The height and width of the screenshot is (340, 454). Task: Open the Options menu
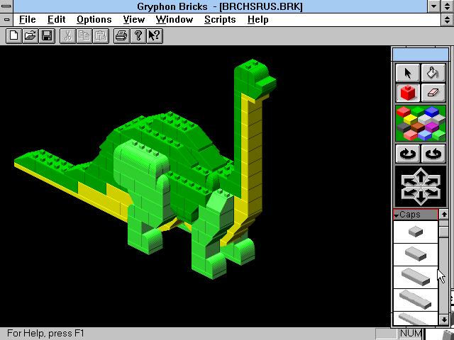[94, 20]
